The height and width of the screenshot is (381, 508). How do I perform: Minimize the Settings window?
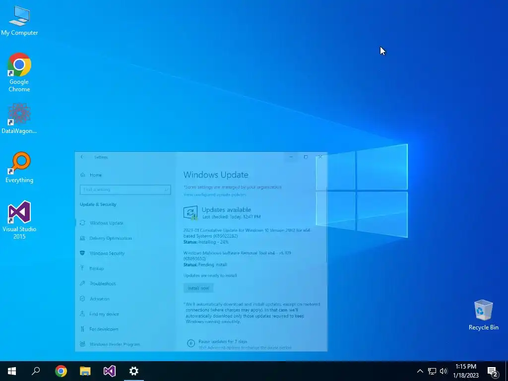tap(291, 157)
